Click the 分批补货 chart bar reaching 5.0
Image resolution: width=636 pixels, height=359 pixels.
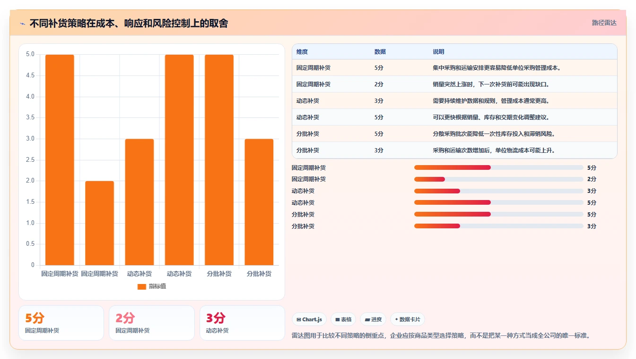pyautogui.click(x=219, y=160)
